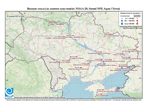Click the red heat marker near Kharkiv
The image size is (147, 104).
(104, 37)
